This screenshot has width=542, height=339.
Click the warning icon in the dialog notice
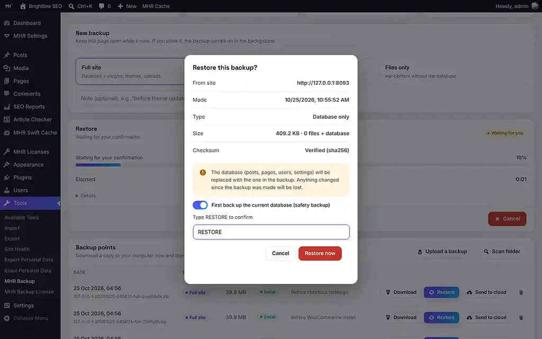tap(203, 172)
